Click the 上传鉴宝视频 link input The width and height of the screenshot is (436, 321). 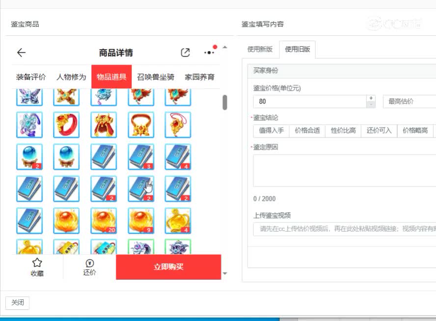click(x=345, y=229)
